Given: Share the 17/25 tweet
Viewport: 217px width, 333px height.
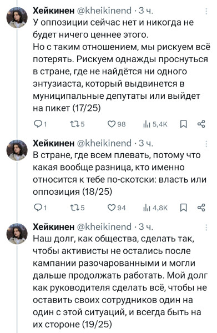Looking at the screenshot, I should click(x=201, y=124).
